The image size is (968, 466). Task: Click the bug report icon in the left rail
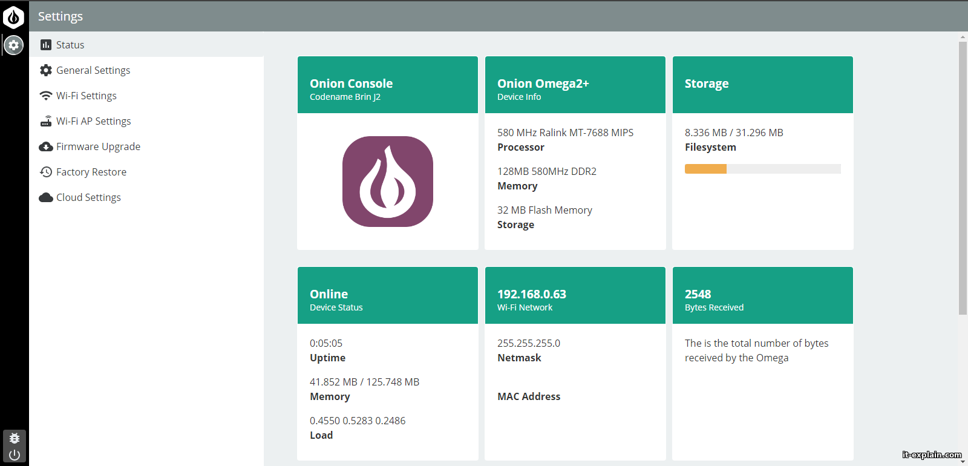[15, 438]
